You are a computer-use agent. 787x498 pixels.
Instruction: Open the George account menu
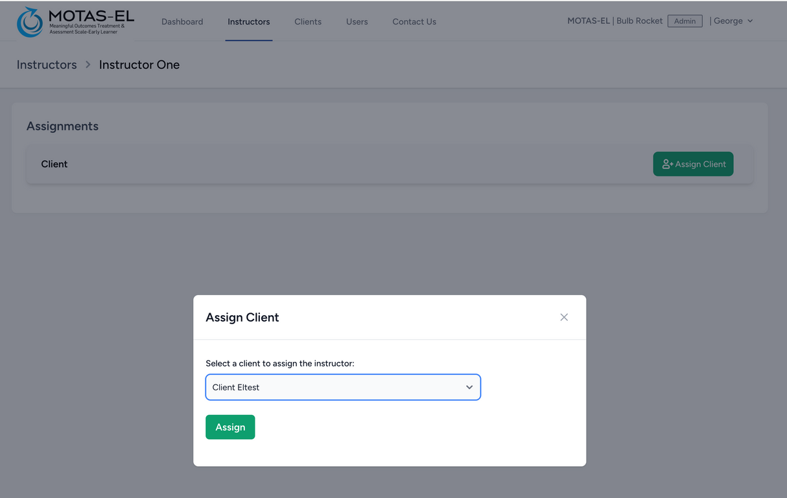tap(728, 21)
